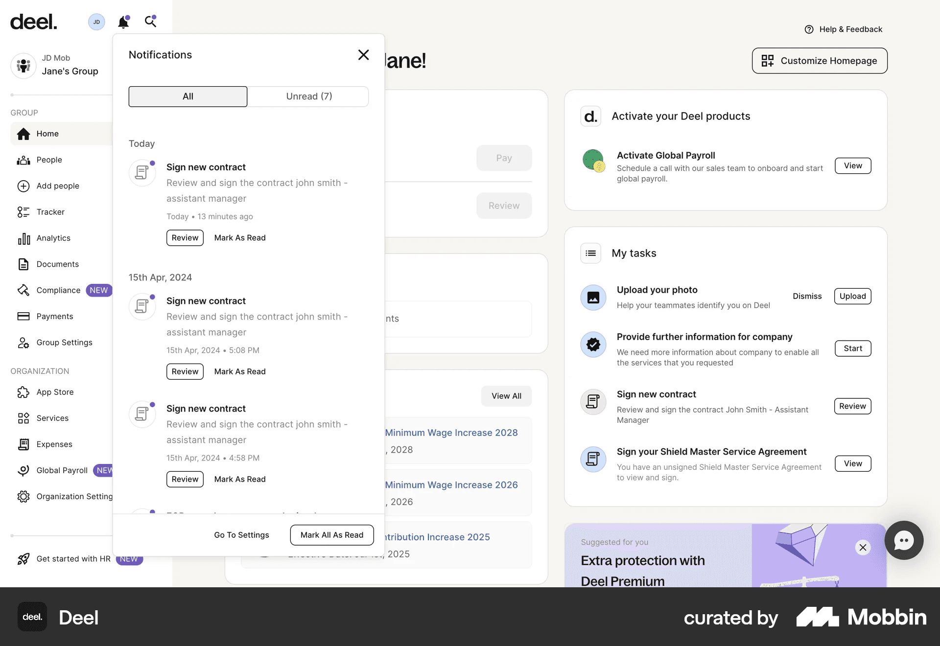
Task: Click the Analytics bar chart icon
Action: pos(23,238)
